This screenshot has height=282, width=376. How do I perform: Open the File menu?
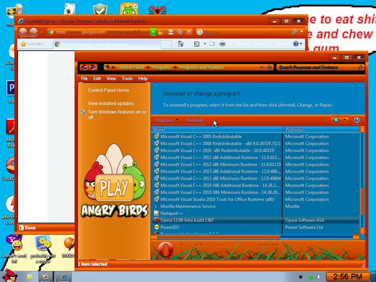84,79
